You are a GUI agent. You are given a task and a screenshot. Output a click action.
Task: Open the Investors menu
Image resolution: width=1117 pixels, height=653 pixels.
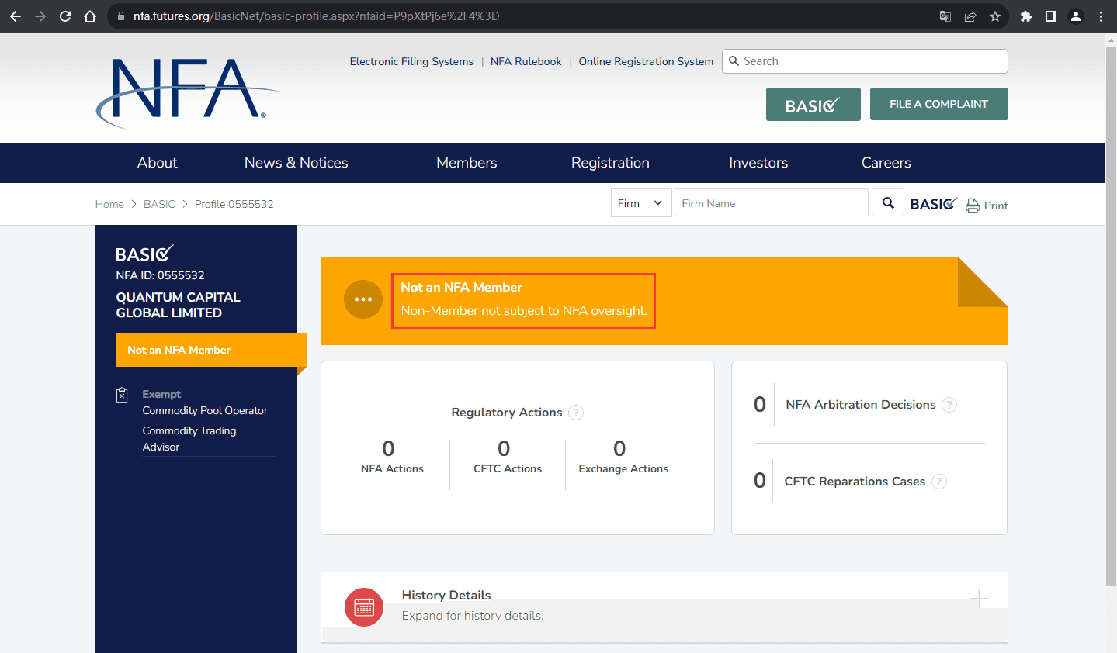tap(758, 163)
